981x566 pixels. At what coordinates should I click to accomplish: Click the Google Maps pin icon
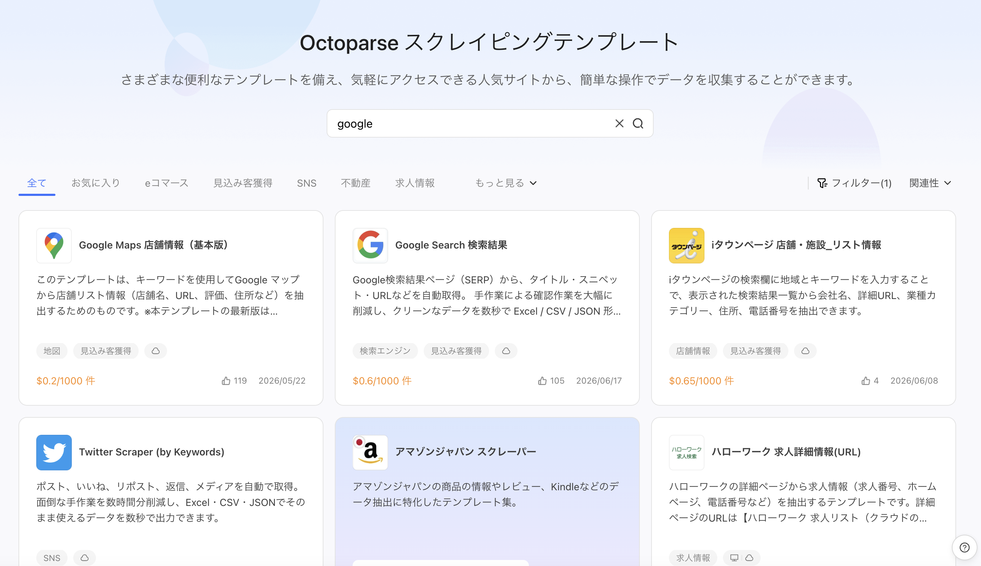[x=54, y=245]
